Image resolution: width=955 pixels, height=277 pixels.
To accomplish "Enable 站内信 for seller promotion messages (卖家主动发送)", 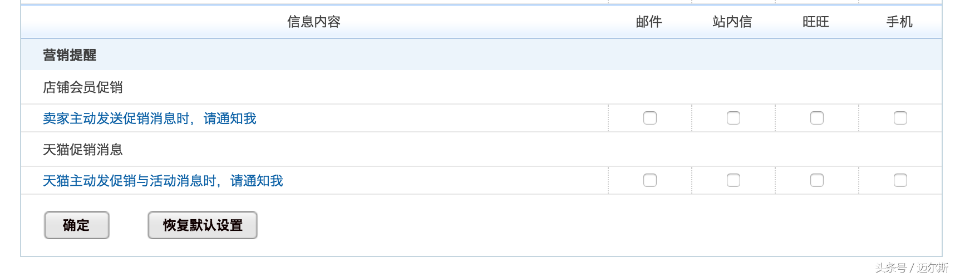I will 733,118.
